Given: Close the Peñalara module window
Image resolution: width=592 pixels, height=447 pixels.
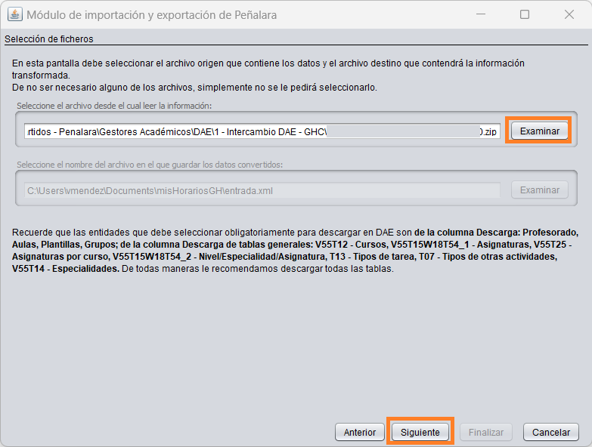Looking at the screenshot, I should [x=569, y=14].
